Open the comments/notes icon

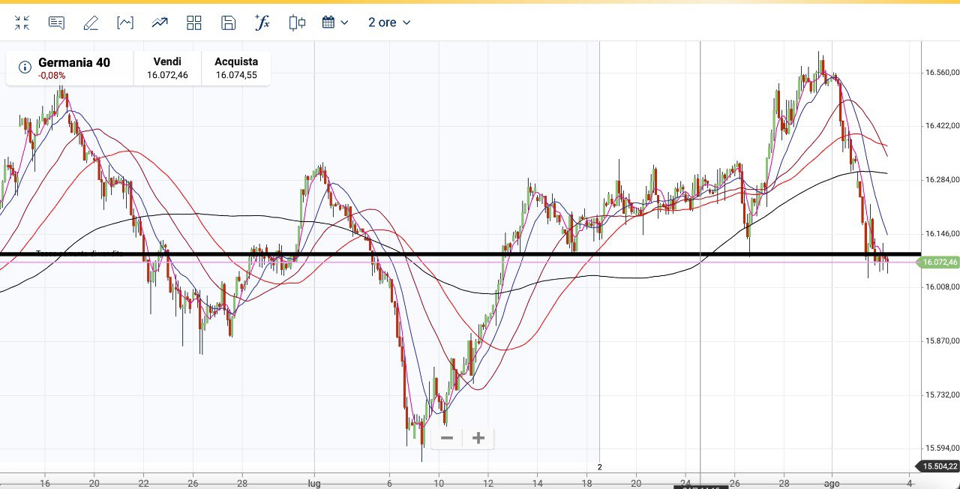click(x=56, y=22)
